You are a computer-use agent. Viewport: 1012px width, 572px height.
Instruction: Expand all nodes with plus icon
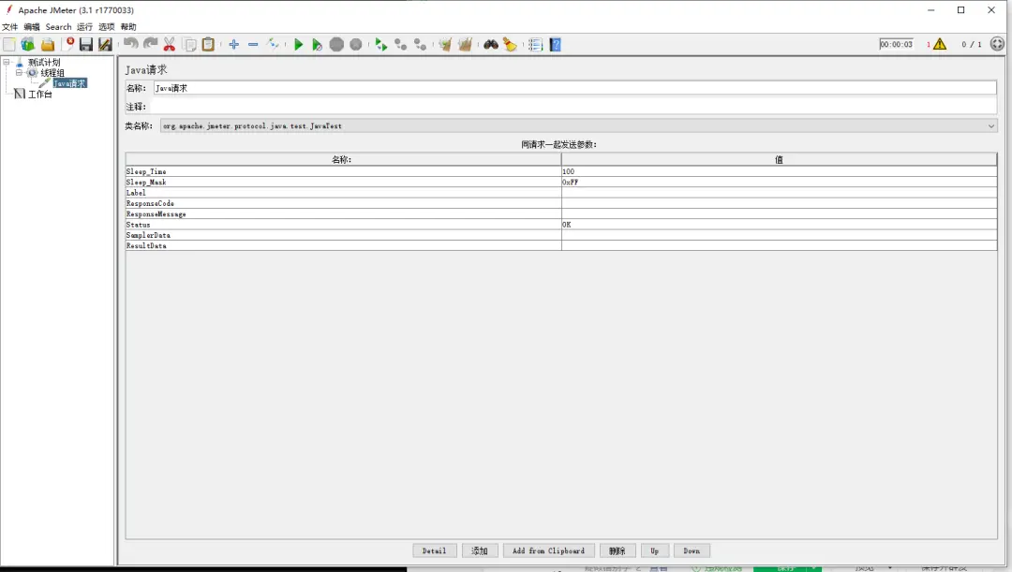pyautogui.click(x=233, y=45)
